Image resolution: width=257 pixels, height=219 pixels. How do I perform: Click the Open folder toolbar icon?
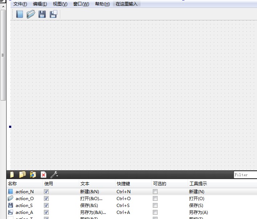click(x=31, y=14)
